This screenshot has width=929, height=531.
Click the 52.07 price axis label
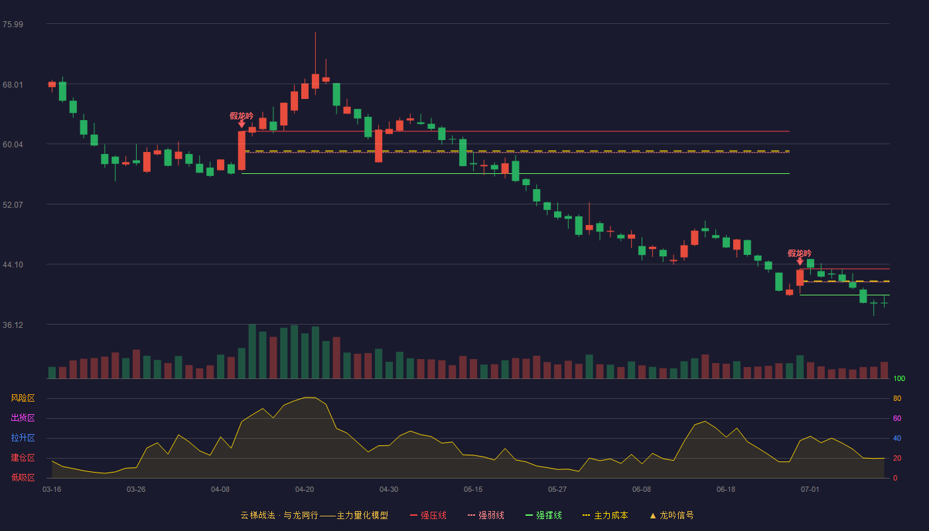[13, 205]
